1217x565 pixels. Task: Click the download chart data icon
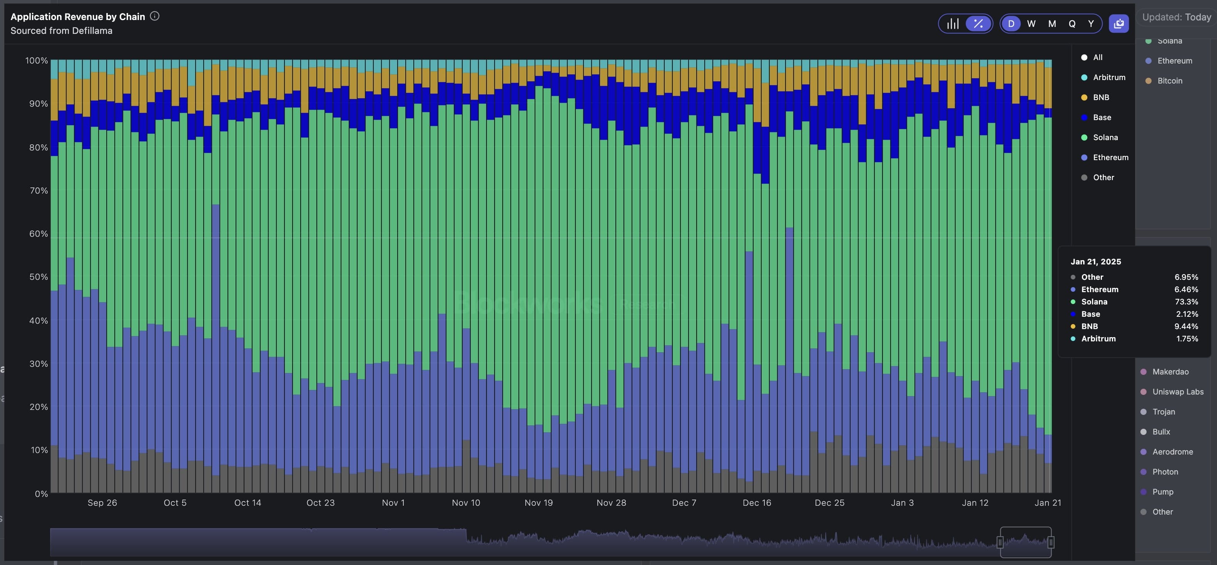[x=1118, y=23]
